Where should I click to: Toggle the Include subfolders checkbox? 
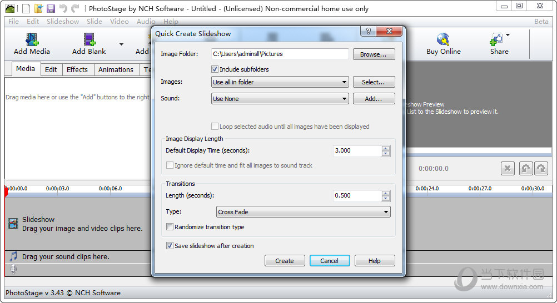[215, 69]
